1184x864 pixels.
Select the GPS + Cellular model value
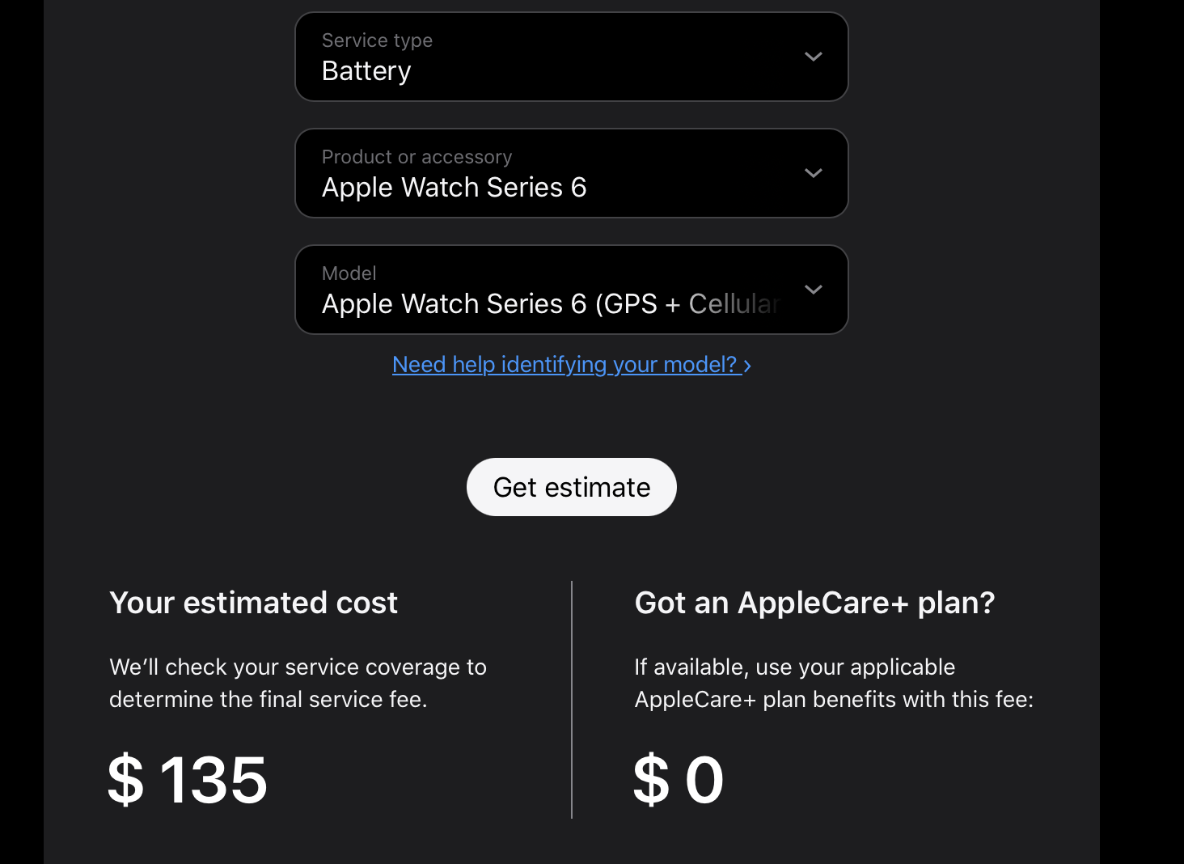point(550,304)
